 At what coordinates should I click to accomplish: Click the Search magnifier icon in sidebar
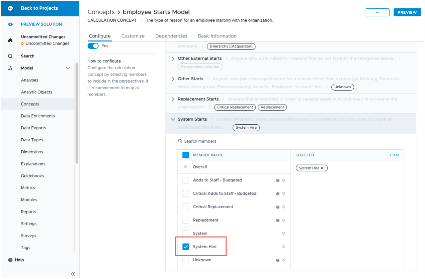click(x=10, y=56)
